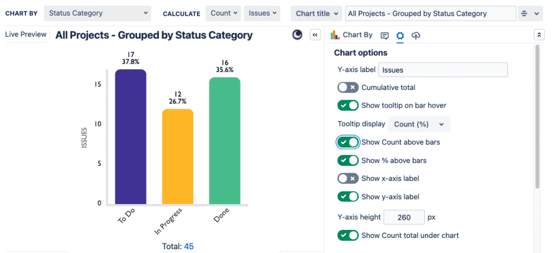Image resolution: width=553 pixels, height=253 pixels.
Task: Click the purple To Do bar
Action: coord(131,137)
